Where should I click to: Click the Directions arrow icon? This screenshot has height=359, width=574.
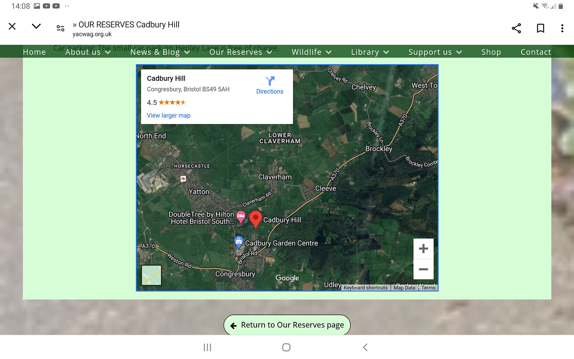point(270,81)
